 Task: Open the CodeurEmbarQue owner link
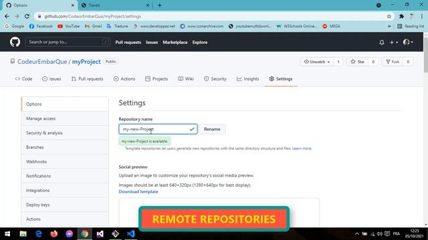42,62
